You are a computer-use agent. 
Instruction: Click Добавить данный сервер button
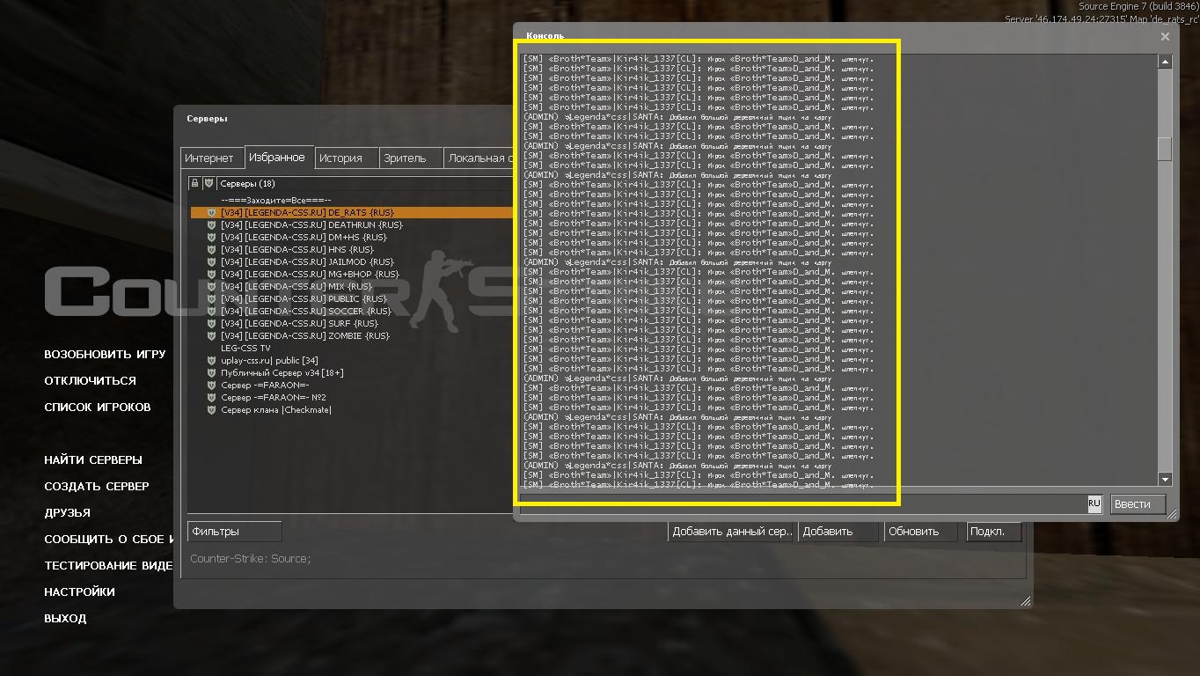(732, 532)
